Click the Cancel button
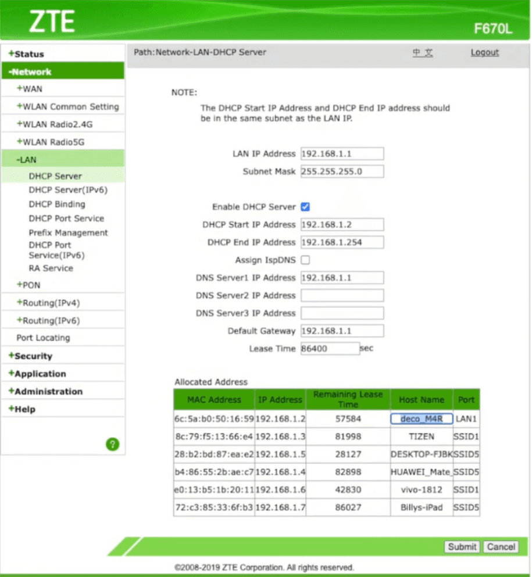This screenshot has height=577, width=532. 501,547
